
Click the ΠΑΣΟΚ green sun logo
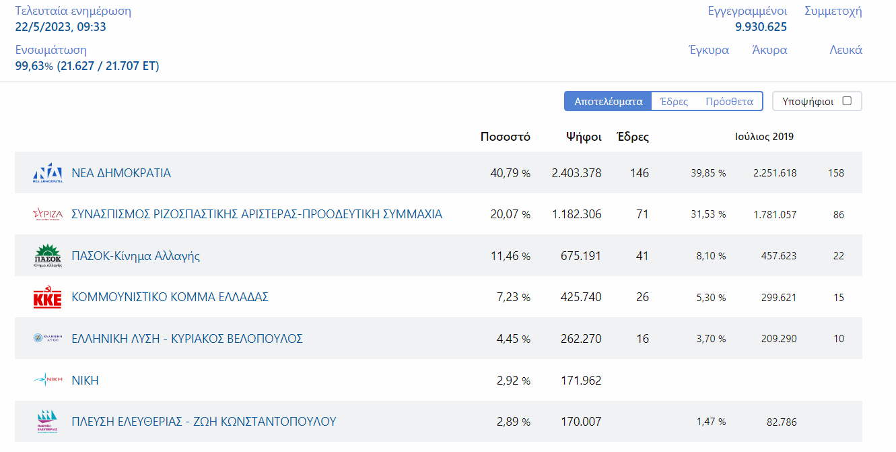coord(47,256)
